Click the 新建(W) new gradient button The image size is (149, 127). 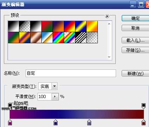(x=135, y=73)
